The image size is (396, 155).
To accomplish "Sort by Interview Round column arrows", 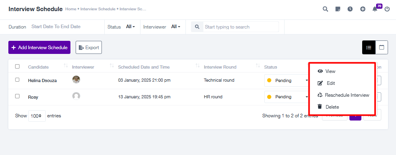I will click(x=257, y=65).
